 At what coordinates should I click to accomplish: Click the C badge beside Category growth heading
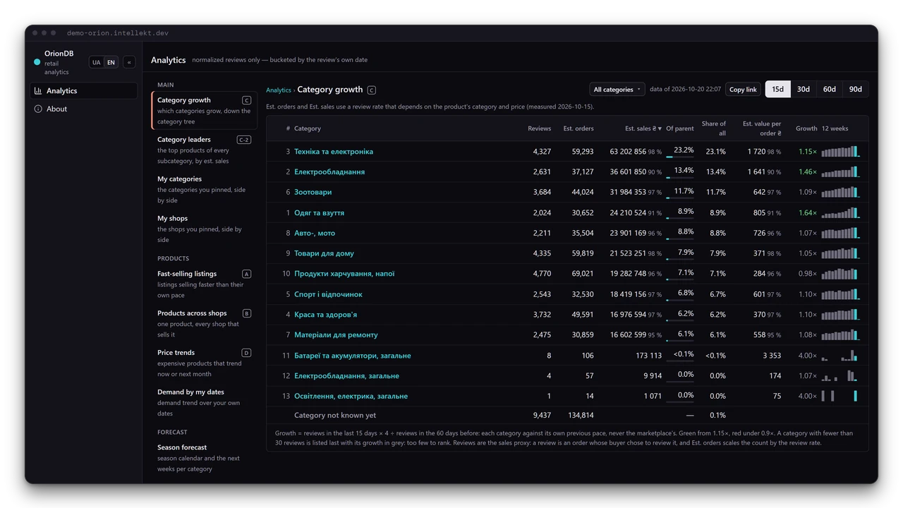pyautogui.click(x=372, y=90)
